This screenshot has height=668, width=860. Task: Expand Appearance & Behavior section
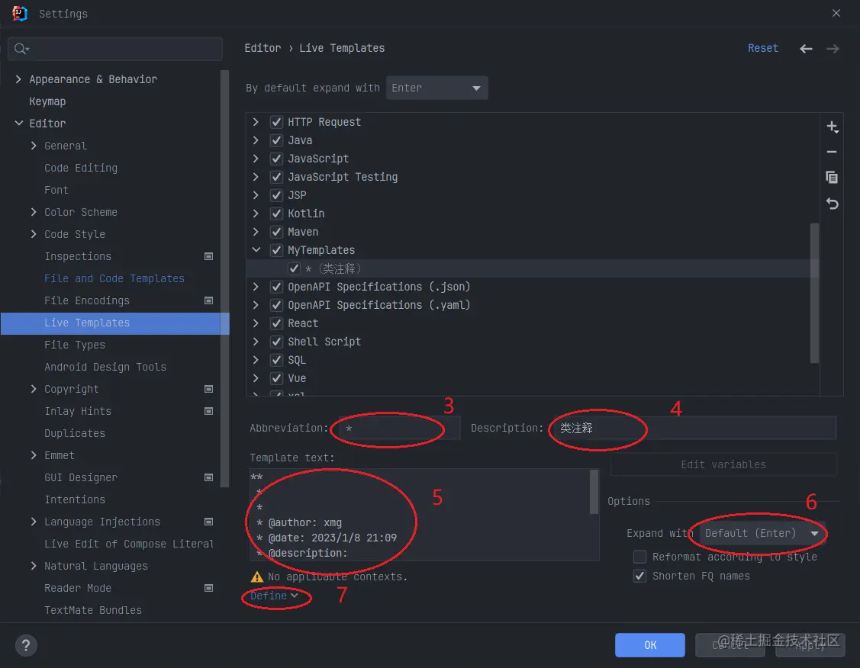pos(18,79)
